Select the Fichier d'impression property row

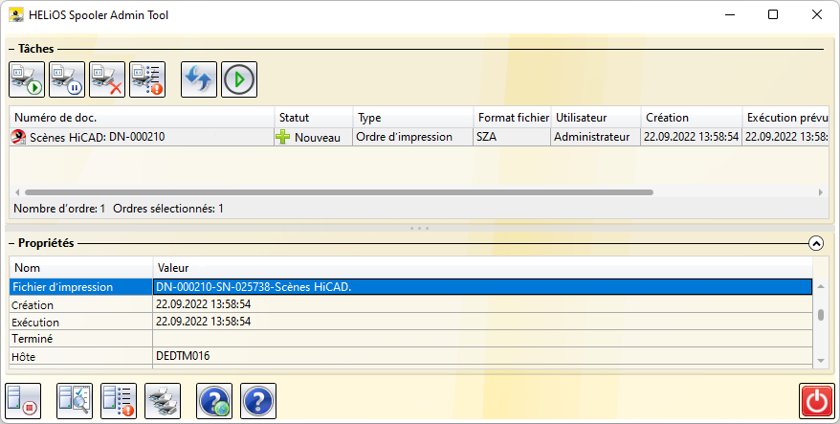pyautogui.click(x=410, y=287)
